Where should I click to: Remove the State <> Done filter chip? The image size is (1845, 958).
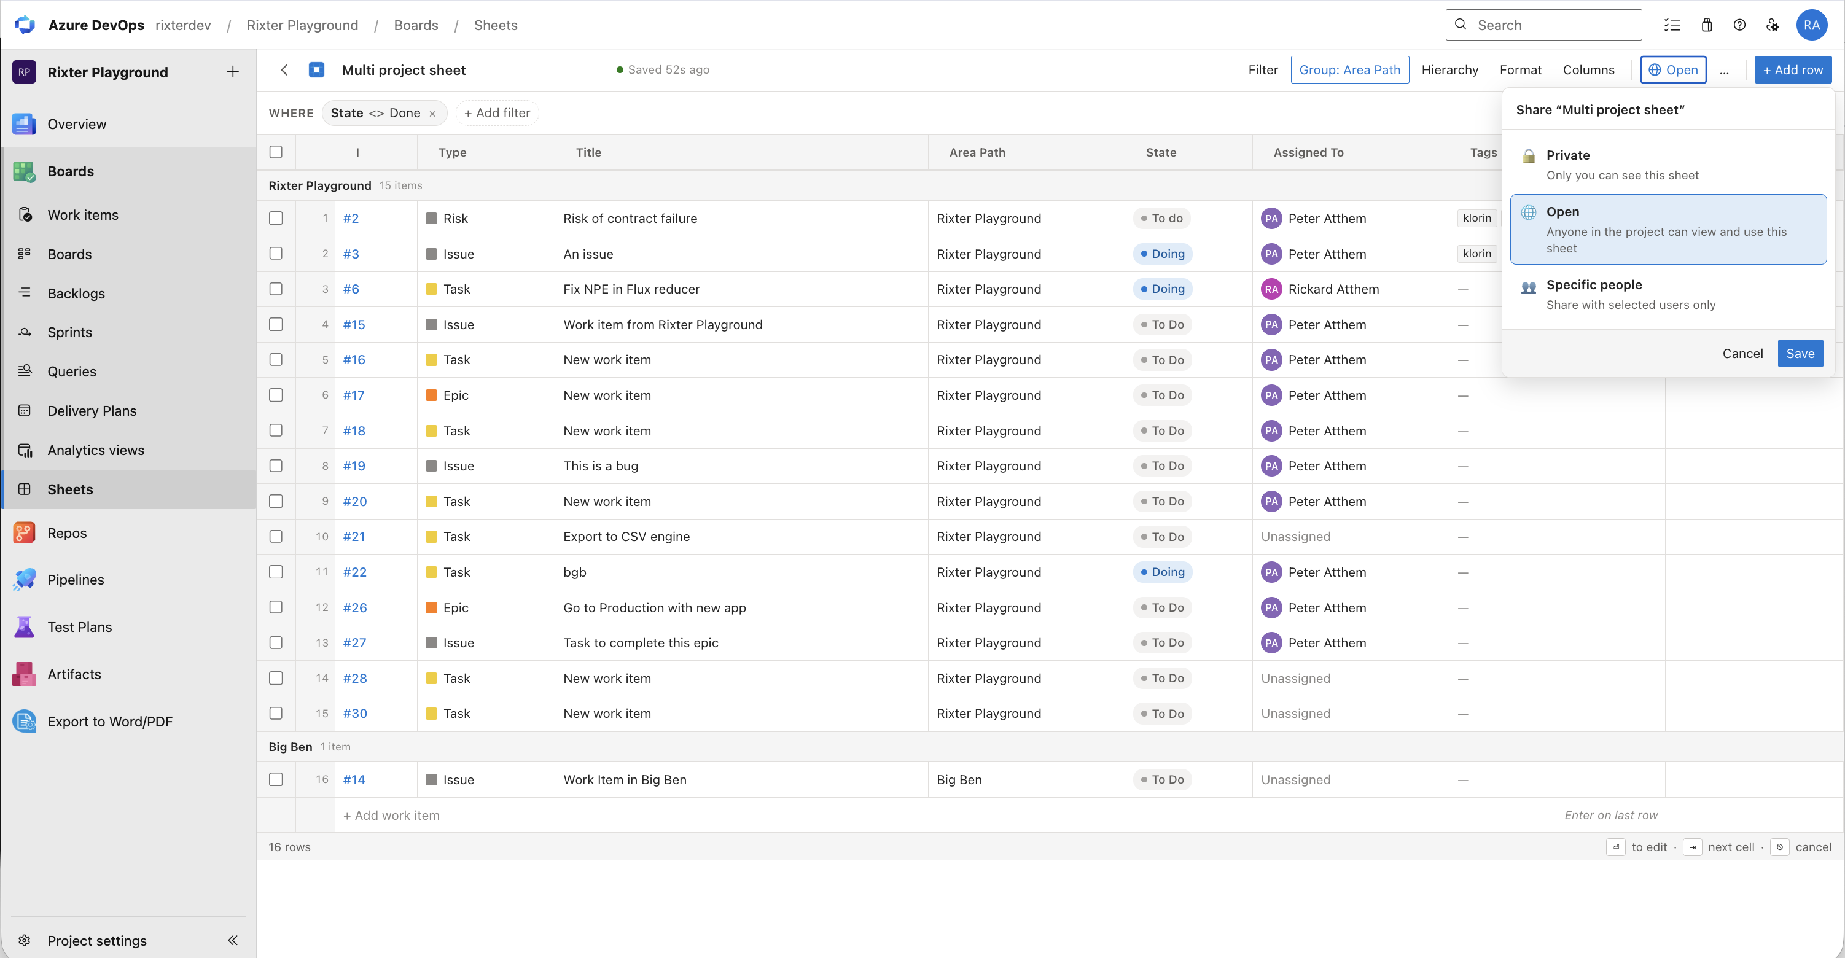click(x=432, y=114)
